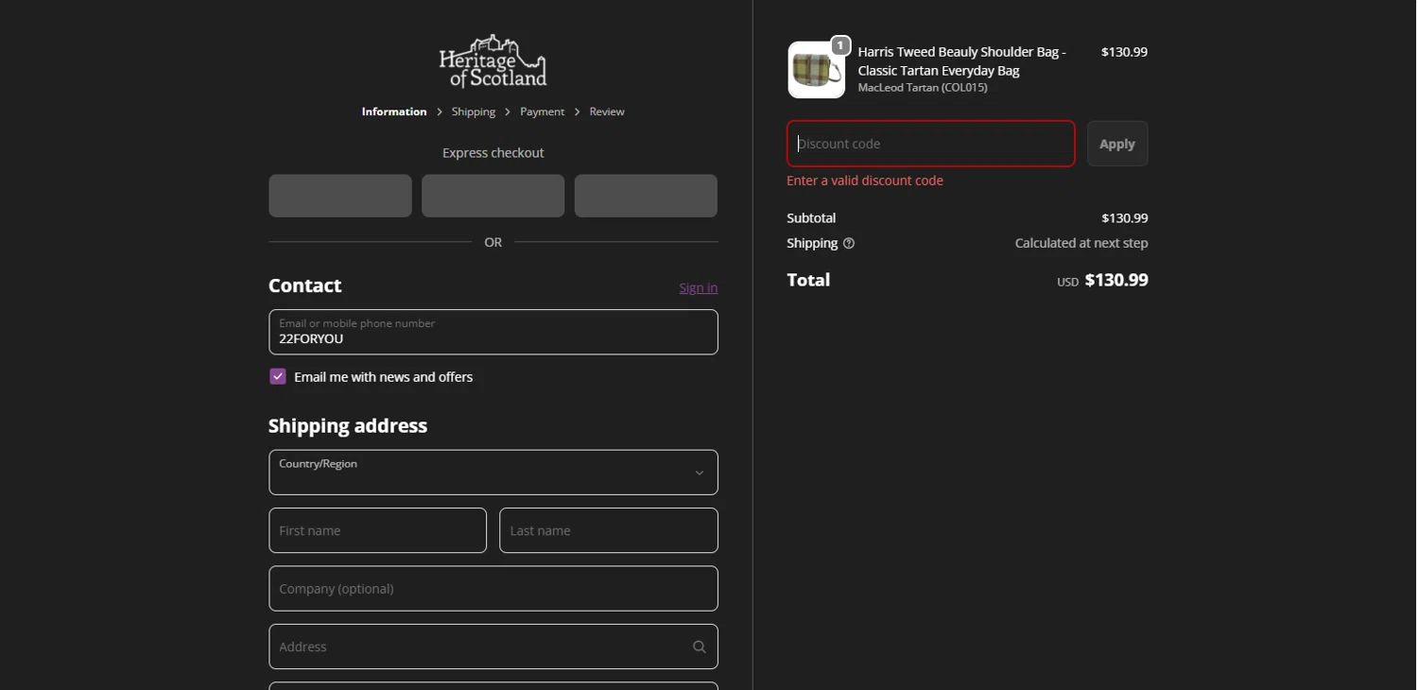Go to the Payment breadcrumb step

coord(543,112)
